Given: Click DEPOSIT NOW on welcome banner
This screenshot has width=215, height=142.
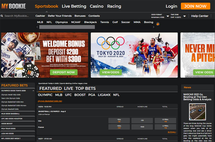Looking at the screenshot, I should (64, 72).
